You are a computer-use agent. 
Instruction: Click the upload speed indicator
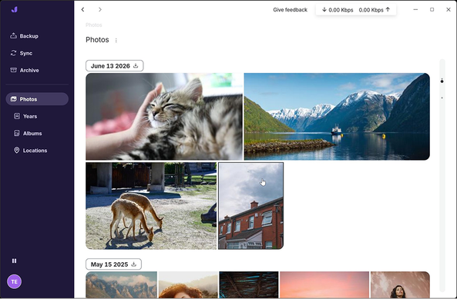(x=375, y=10)
